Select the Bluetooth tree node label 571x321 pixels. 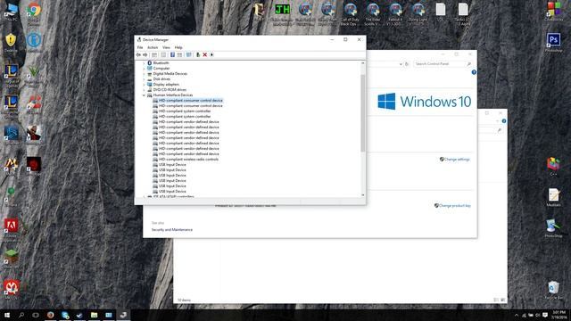tap(161, 63)
